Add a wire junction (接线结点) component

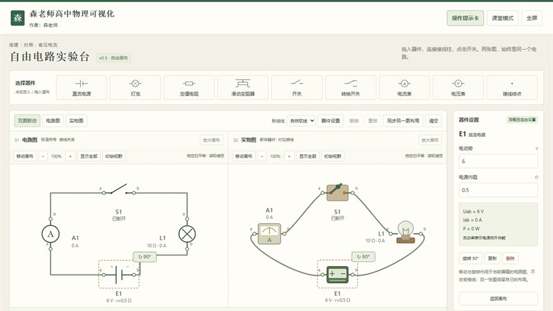[x=512, y=88]
